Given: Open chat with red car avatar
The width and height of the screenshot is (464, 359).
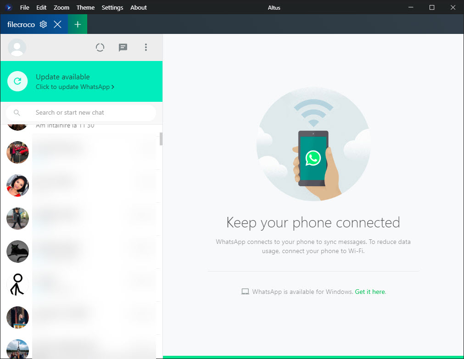Looking at the screenshot, I should click(18, 152).
